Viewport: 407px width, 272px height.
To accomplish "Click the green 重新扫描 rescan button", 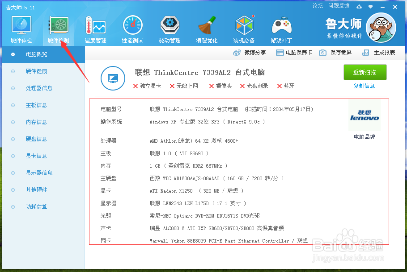I will pyautogui.click(x=365, y=72).
